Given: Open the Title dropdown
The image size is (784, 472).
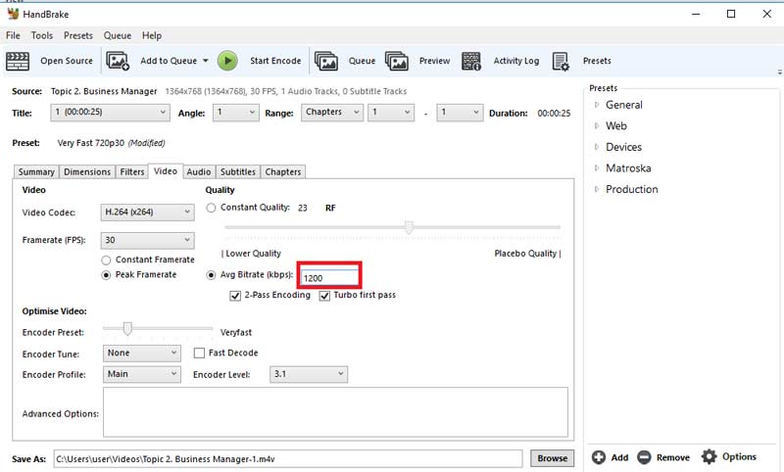Looking at the screenshot, I should click(110, 113).
